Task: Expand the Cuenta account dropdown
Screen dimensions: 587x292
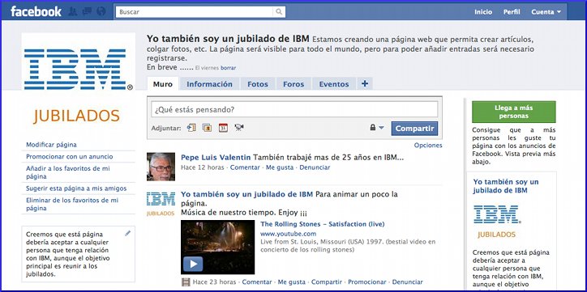Action: (546, 12)
